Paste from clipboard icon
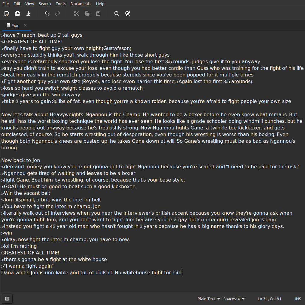Screen dimensions: 305x305 pos(98,14)
